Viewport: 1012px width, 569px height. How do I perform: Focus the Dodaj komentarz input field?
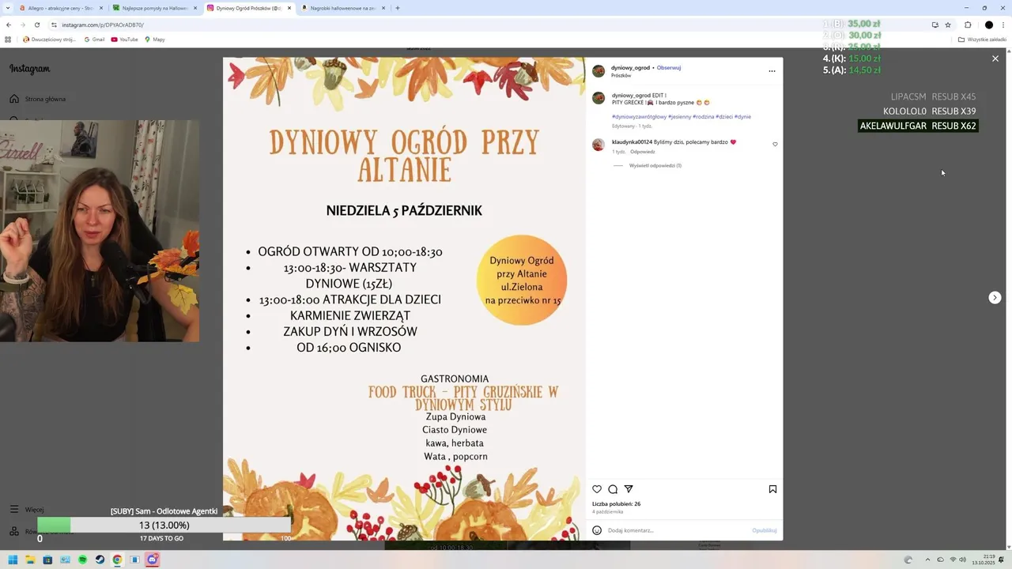coord(676,530)
